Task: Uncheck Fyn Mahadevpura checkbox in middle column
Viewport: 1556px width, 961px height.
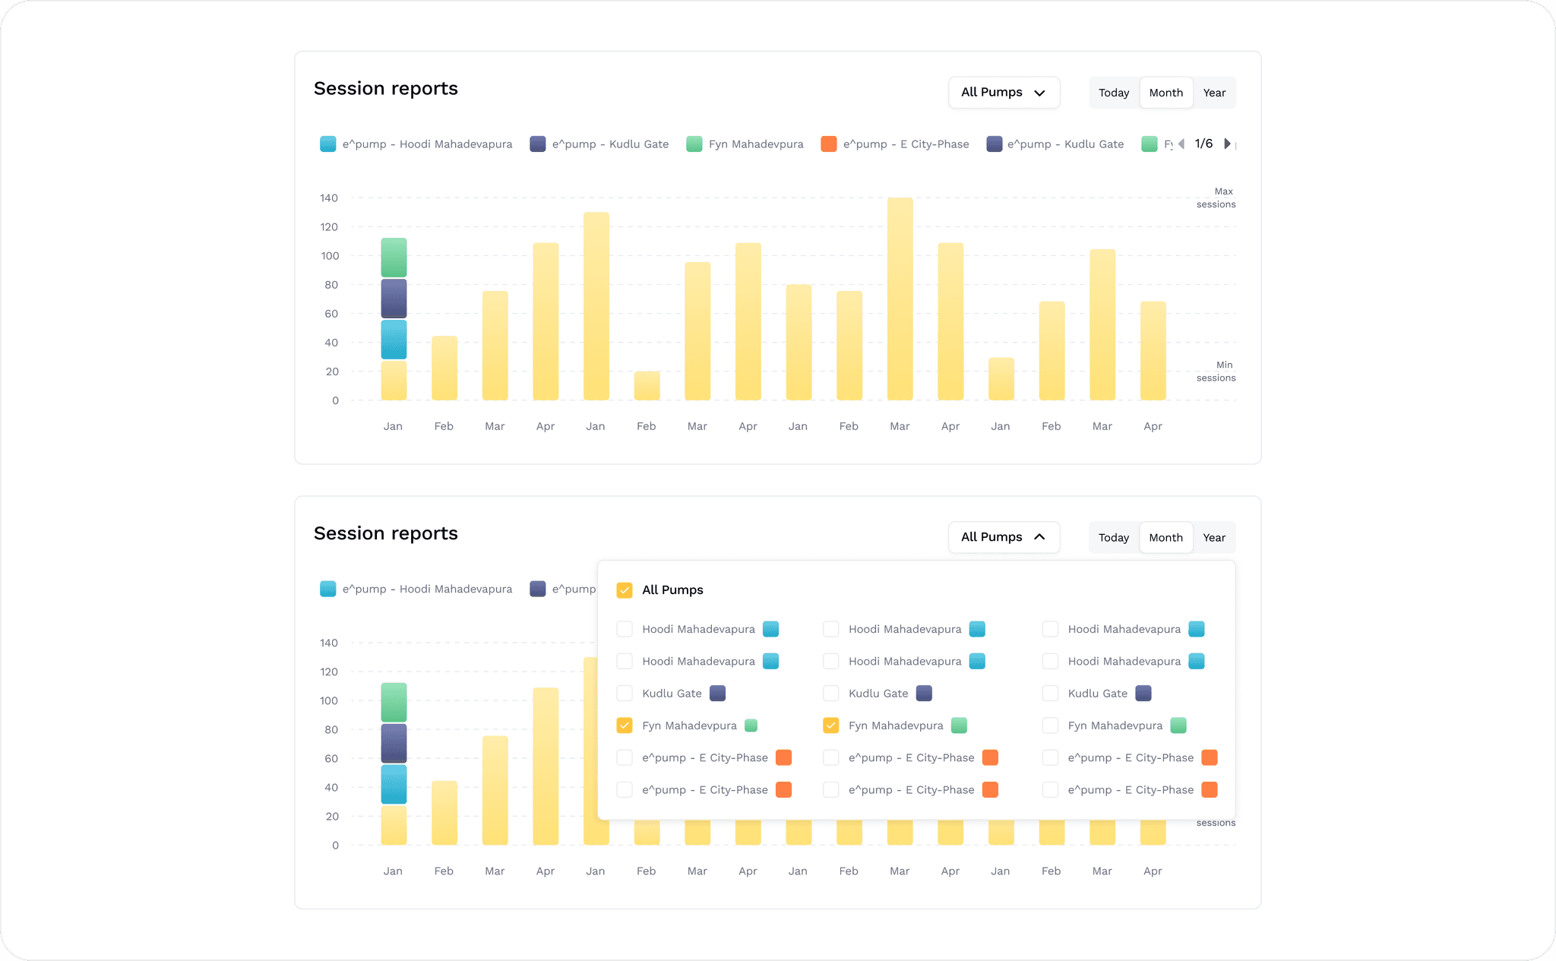Action: point(831,725)
